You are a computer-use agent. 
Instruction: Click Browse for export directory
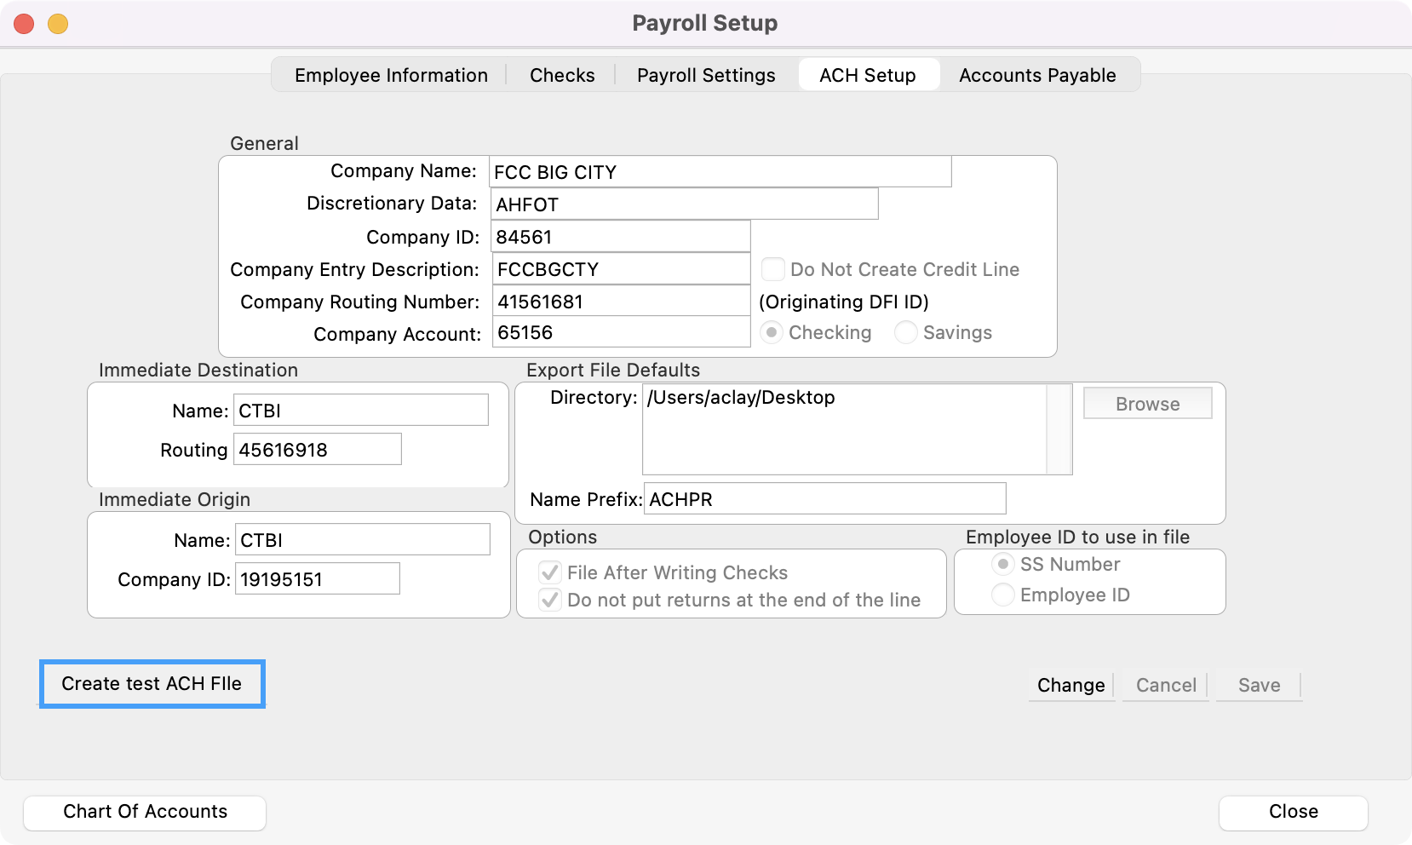point(1147,404)
